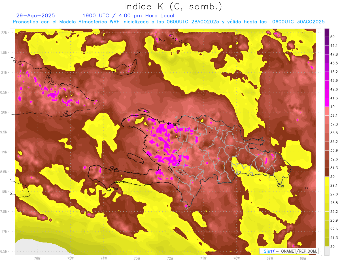
Task: Click the bright yellow swatch between 29.1 and 30
Action: 327,181
